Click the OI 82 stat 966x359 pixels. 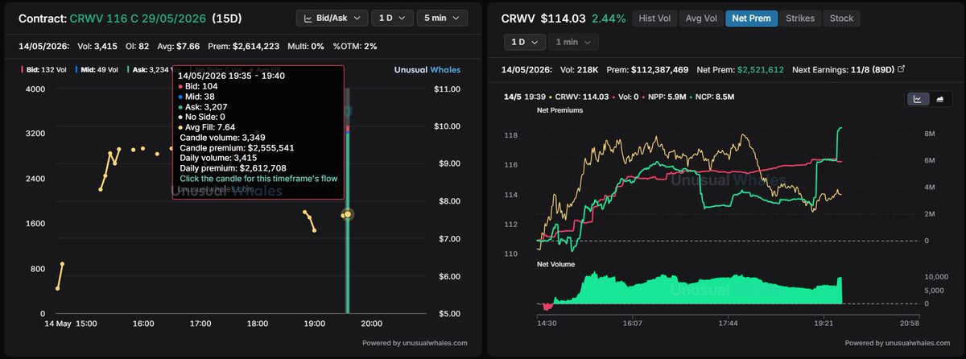(x=138, y=47)
